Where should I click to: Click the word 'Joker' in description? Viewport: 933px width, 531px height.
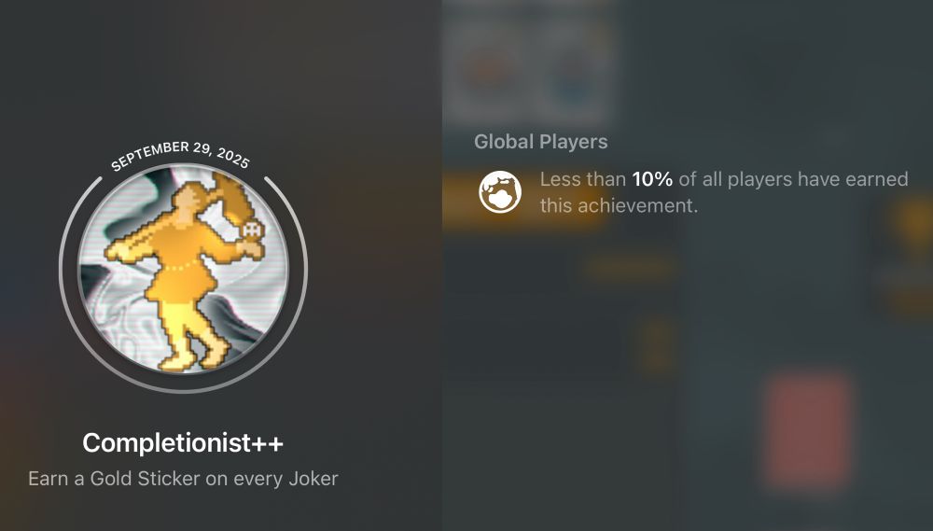[313, 479]
